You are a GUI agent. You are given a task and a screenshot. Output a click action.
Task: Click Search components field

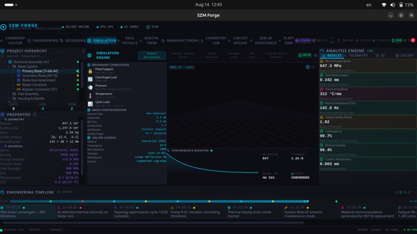[42, 56]
